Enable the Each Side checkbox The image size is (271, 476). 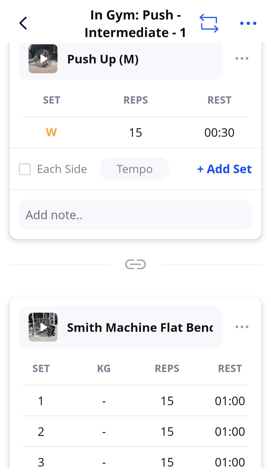pos(25,169)
